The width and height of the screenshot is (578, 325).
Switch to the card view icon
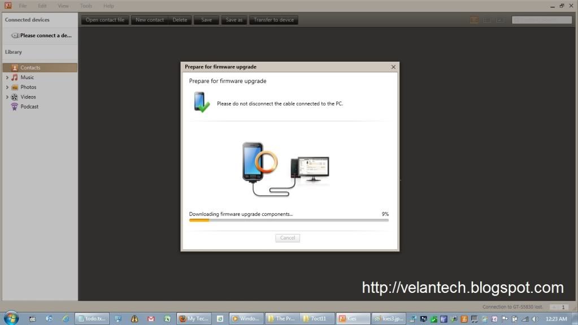tap(500, 20)
